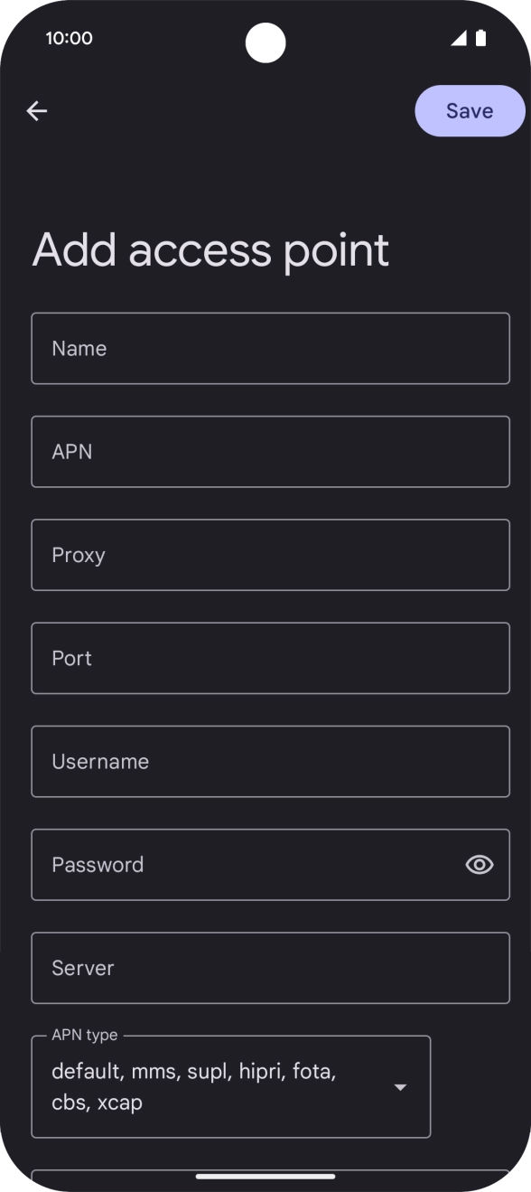Screen dimensions: 531x1192
Task: Click the Username input box
Action: click(270, 761)
